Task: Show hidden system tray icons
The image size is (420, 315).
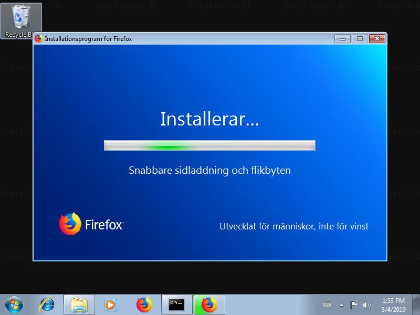Action: [342, 305]
